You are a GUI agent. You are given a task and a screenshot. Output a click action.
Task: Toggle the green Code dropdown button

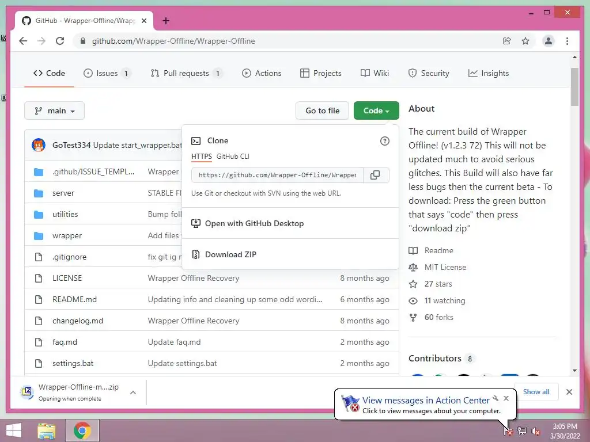coord(376,110)
